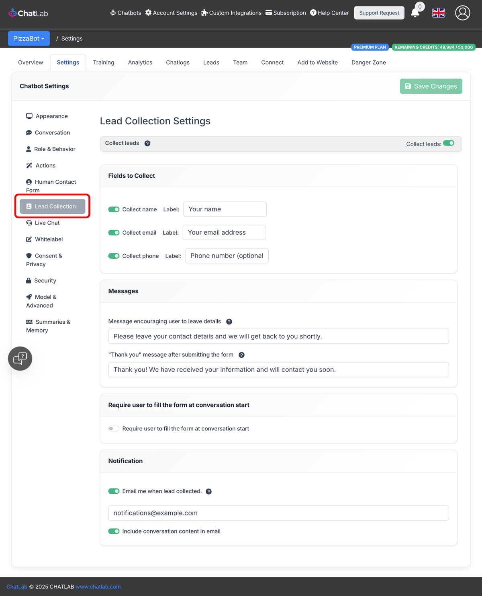
Task: Click the Security lock icon
Action: [29, 280]
